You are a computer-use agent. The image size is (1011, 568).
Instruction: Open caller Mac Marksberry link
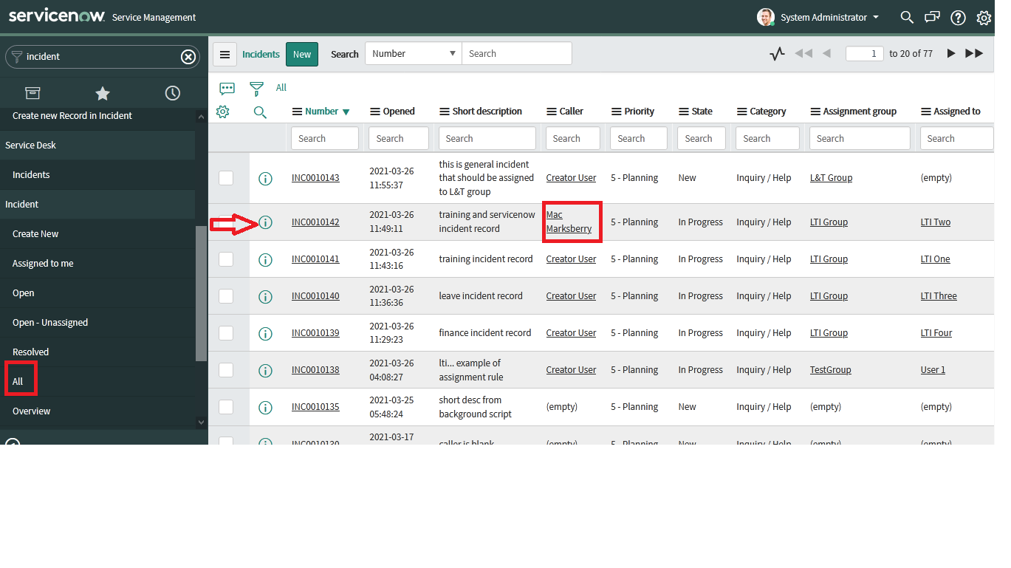coord(569,222)
